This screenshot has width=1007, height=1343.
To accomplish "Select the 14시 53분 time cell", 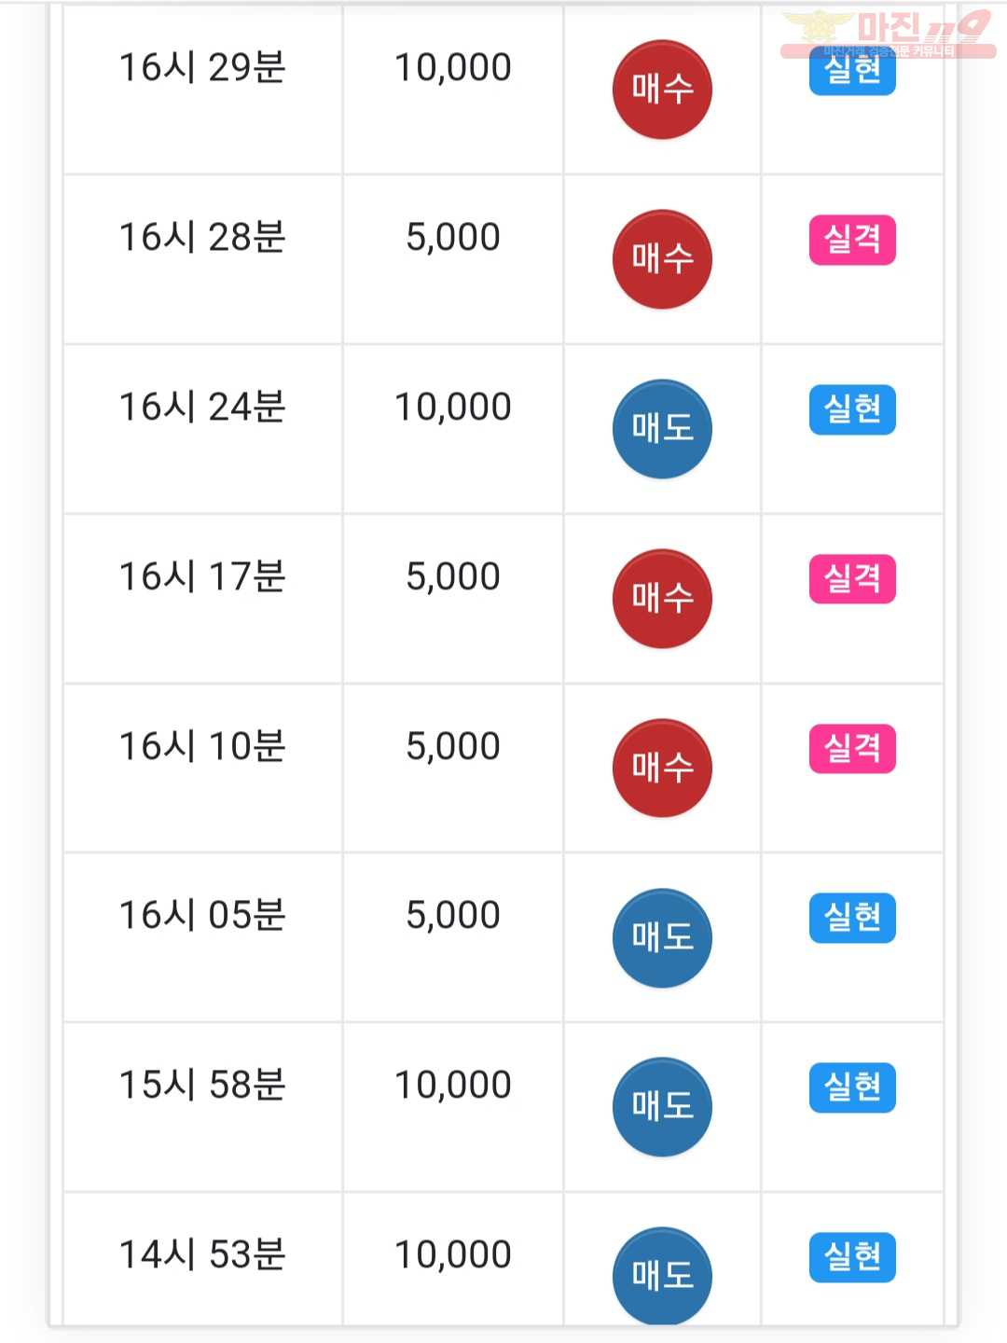I will tap(202, 1254).
